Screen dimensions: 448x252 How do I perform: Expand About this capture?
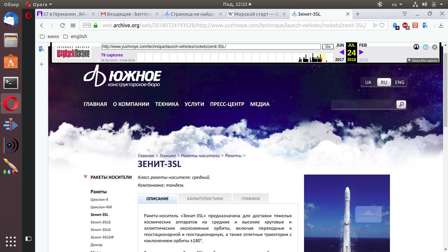pyautogui.click(x=423, y=60)
